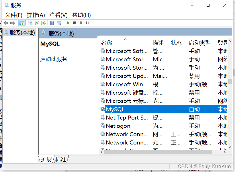The image size is (235, 172).
Task: Select the Microsoft Stor... row described 为...
Action: [164, 68]
